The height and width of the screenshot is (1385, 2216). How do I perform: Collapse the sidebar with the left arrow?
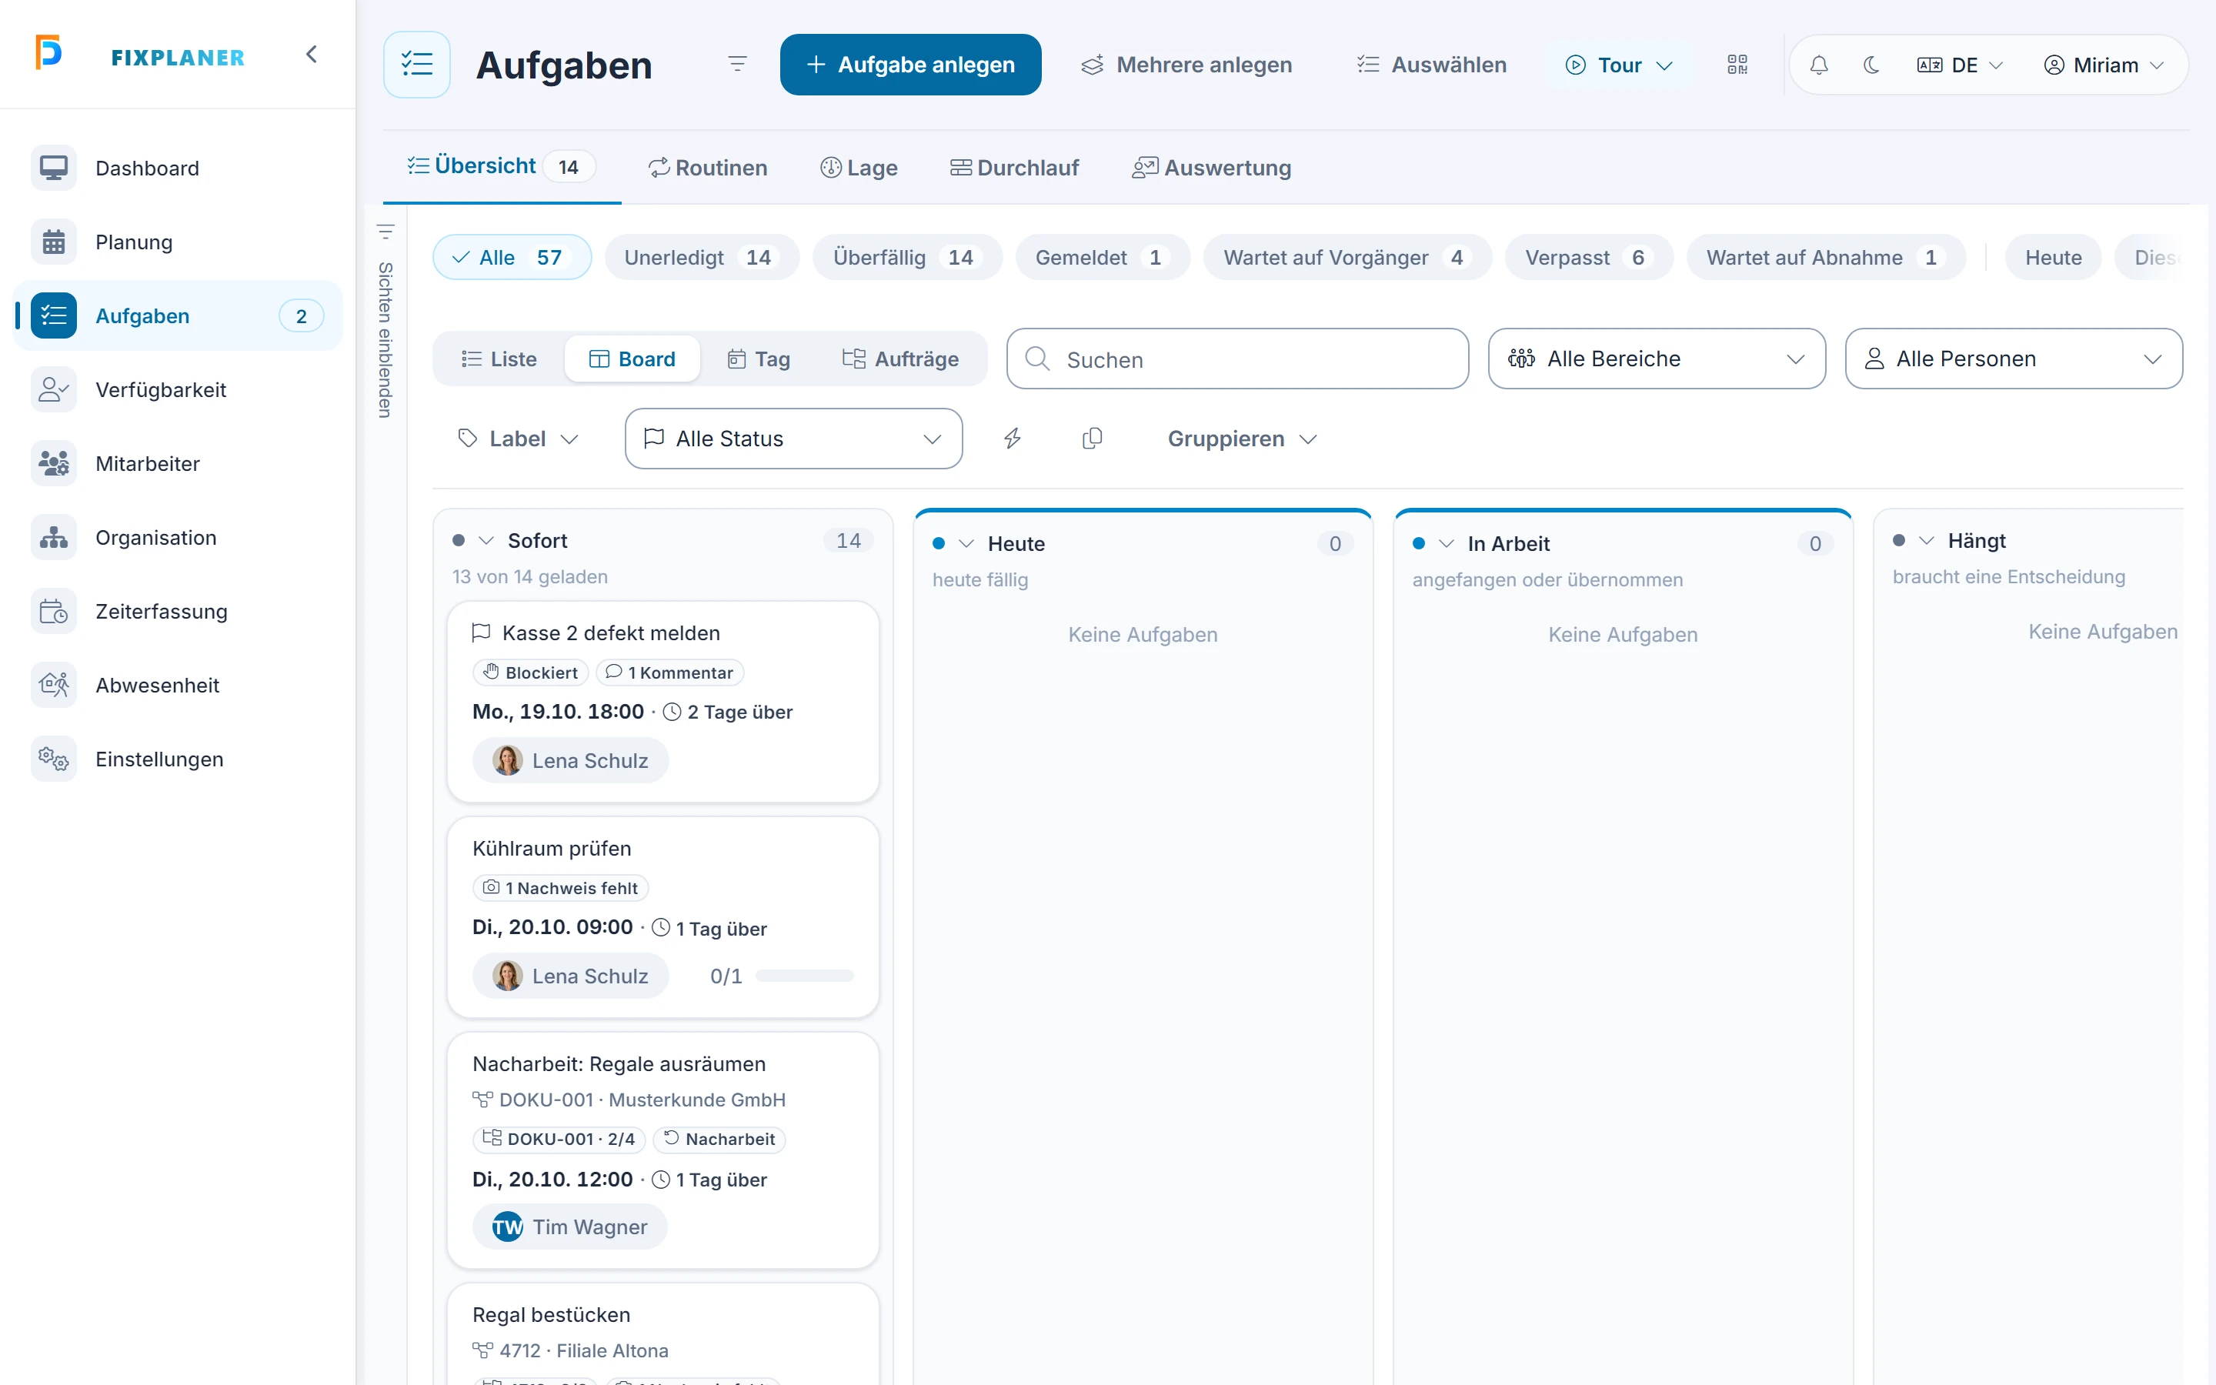click(312, 55)
